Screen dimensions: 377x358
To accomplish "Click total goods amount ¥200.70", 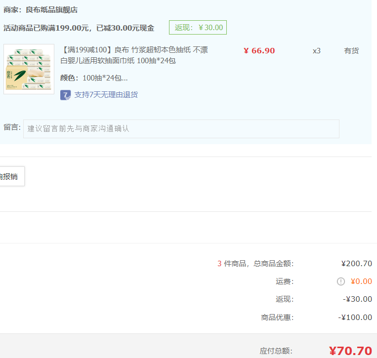I will [x=357, y=264].
